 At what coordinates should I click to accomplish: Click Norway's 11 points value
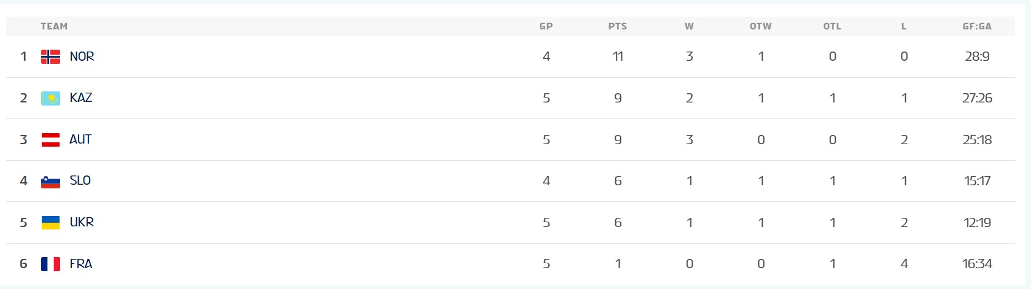(x=618, y=56)
